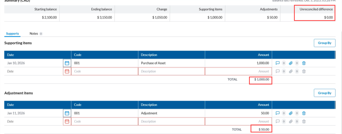This screenshot has width=342, height=134.
Task: Select the Supports tab
Action: pyautogui.click(x=12, y=34)
